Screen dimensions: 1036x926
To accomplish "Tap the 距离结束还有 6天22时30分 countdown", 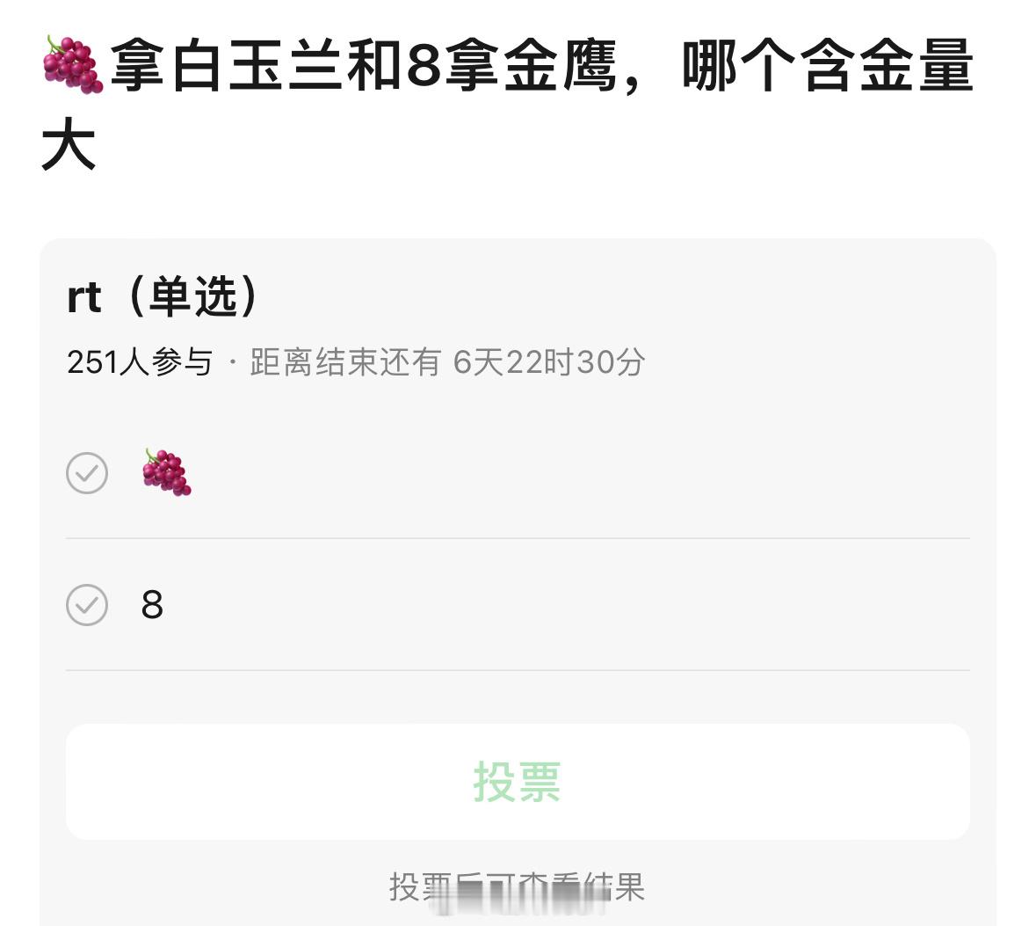I will pos(447,361).
